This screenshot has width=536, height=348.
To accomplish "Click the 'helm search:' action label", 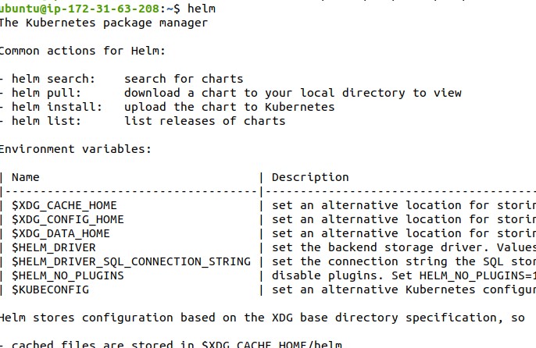I will [x=53, y=79].
